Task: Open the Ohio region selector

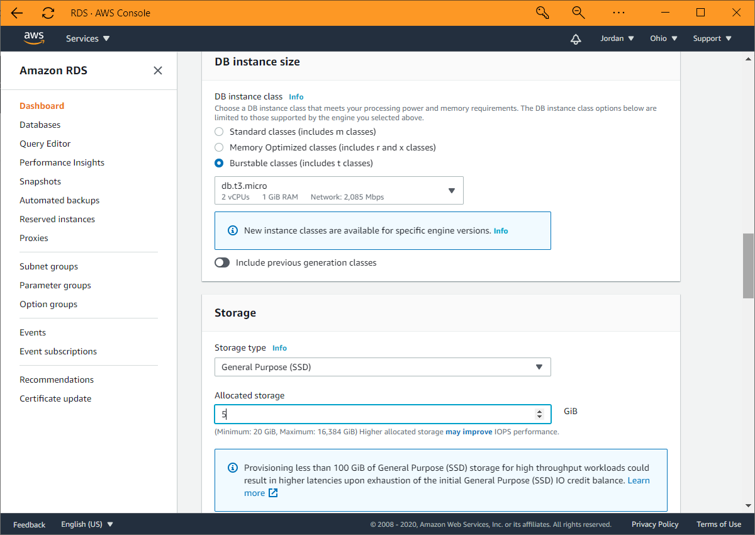Action: 664,38
